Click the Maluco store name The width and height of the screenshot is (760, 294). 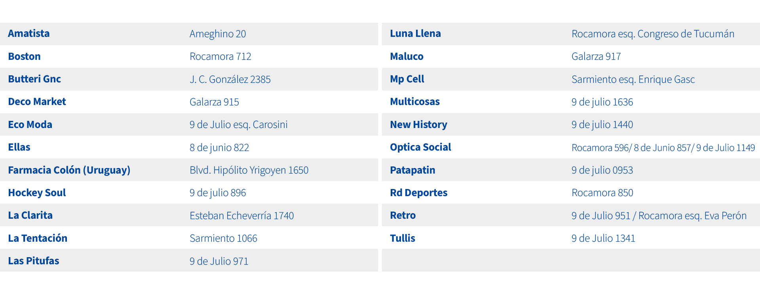coord(407,56)
